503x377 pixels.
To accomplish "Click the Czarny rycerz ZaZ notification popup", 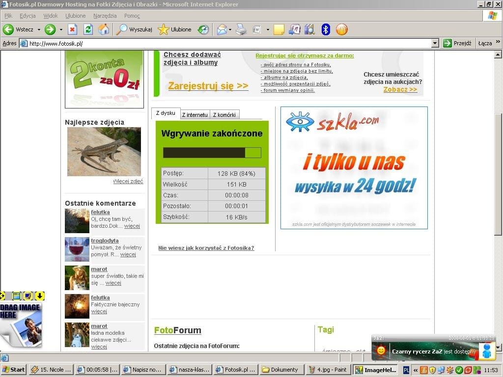I will (x=434, y=348).
